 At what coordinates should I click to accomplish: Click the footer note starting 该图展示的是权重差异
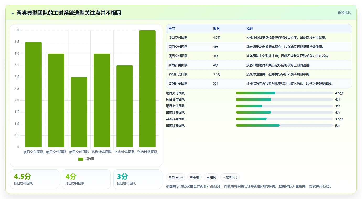point(248,186)
